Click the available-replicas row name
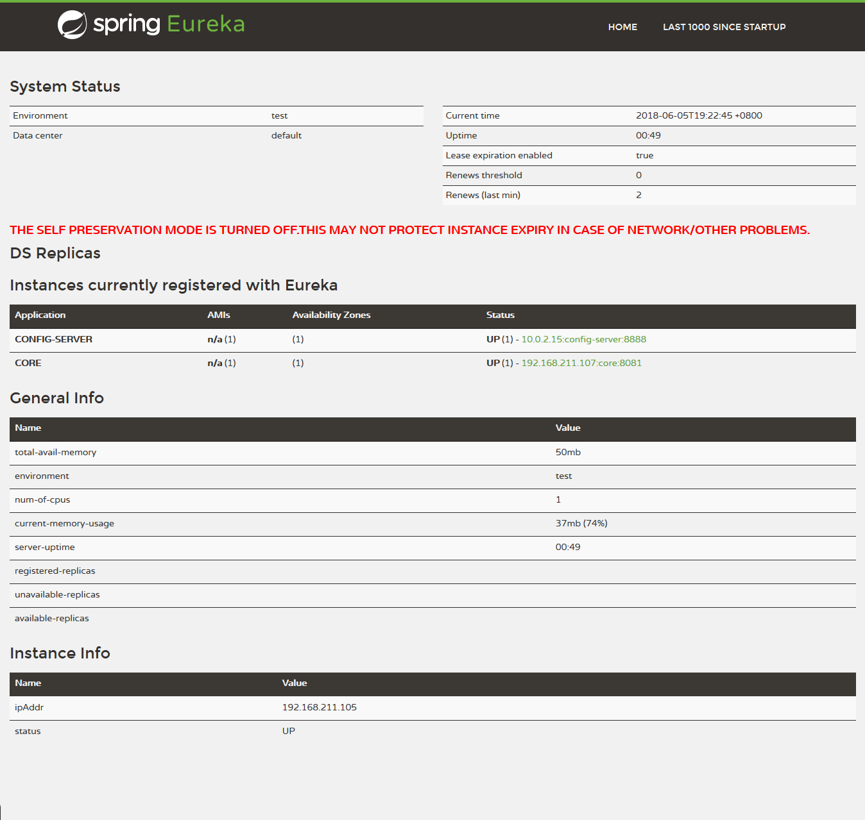 (51, 618)
